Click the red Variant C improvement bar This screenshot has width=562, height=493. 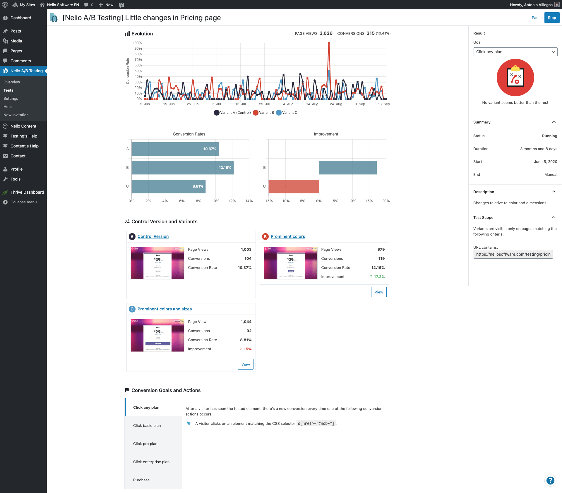[294, 186]
